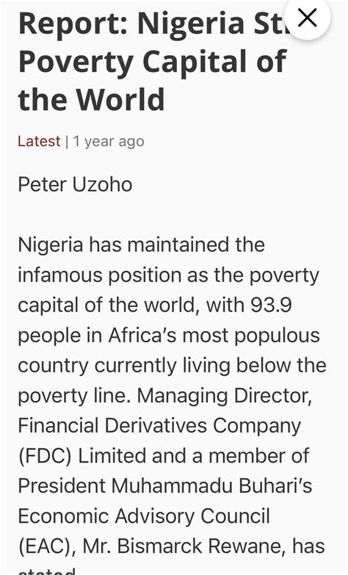Click "Financial Derivatives Company" in the paragraph
This screenshot has height=575, width=348.
tap(159, 426)
